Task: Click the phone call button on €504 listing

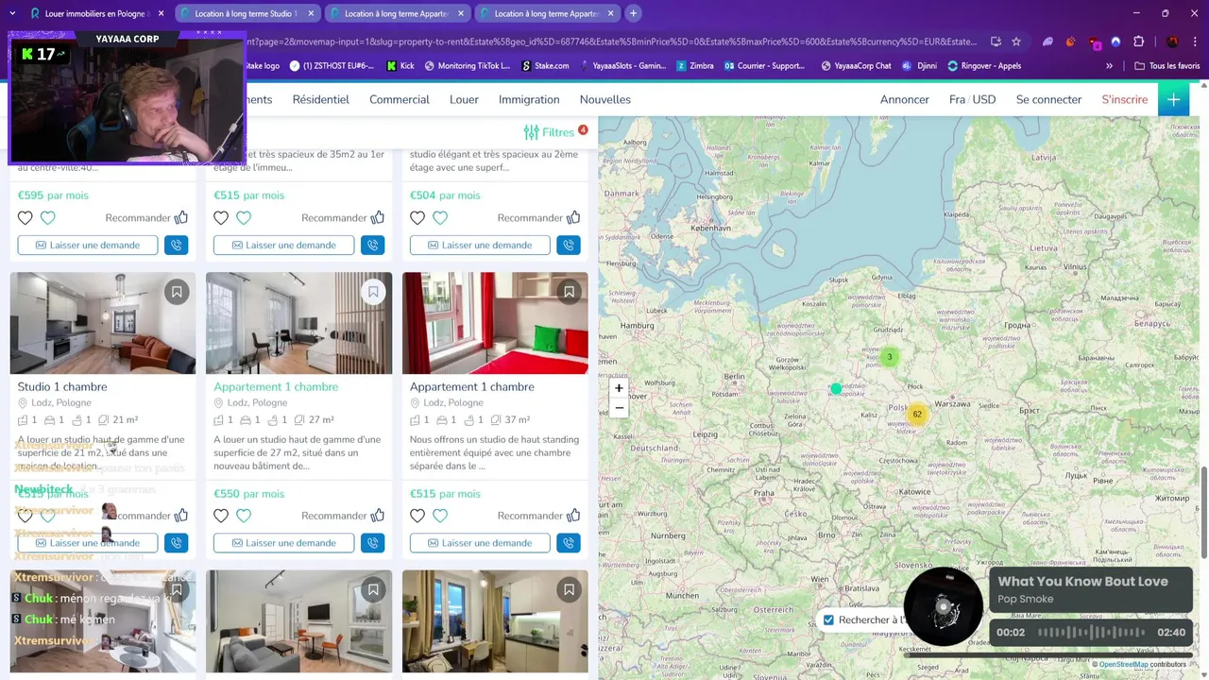Action: pos(568,245)
